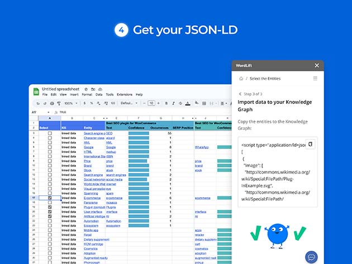Uncheck the Artificial intelligence row checkbox
Viewport: 352px width, 264px height.
click(x=50, y=216)
